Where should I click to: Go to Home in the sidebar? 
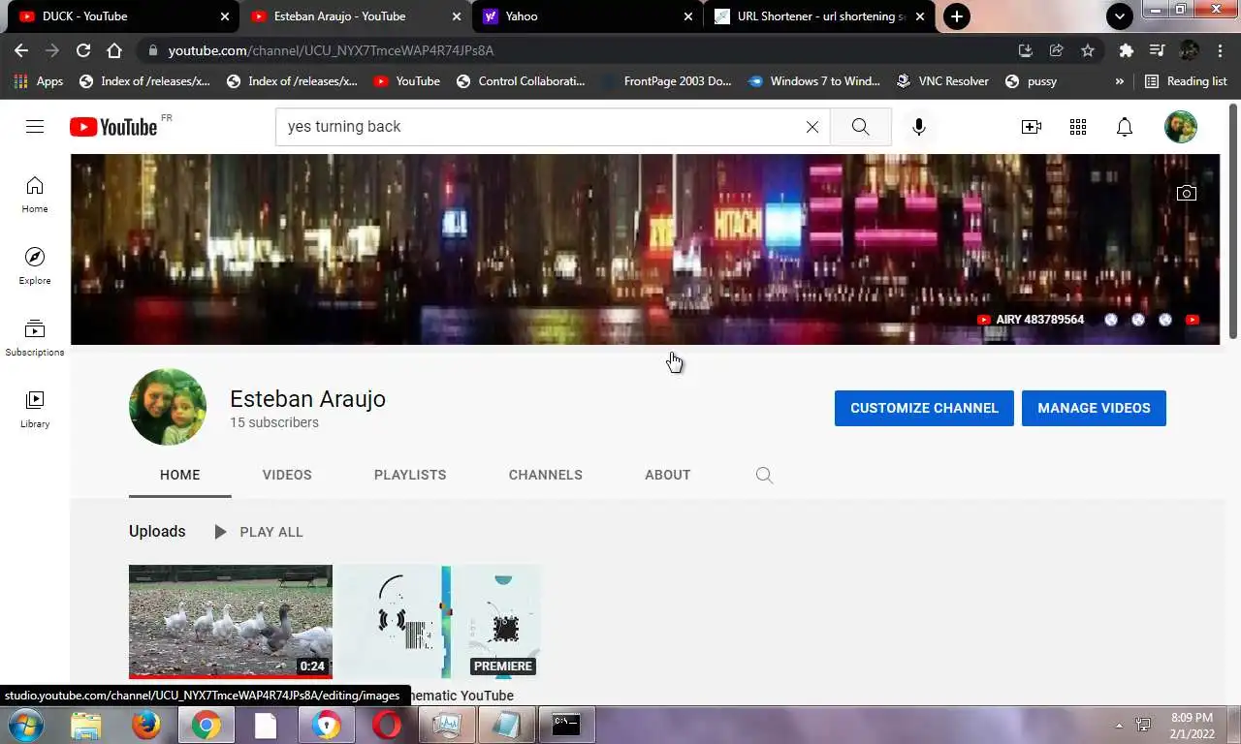35,194
